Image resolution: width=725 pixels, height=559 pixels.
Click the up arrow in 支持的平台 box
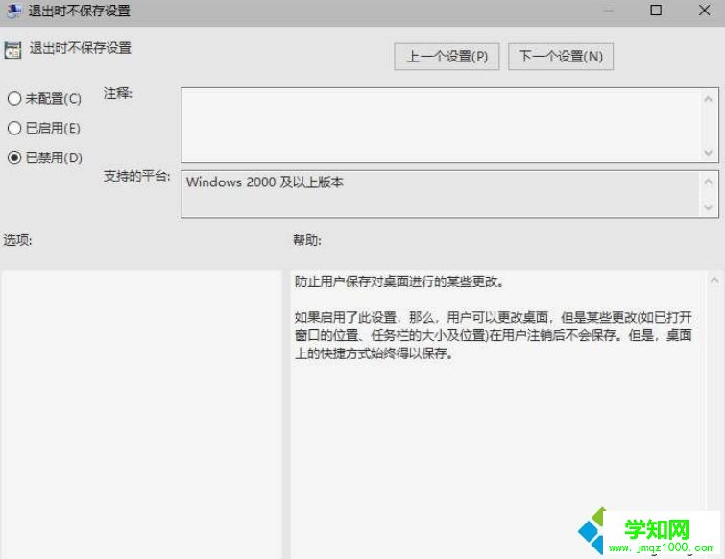click(708, 182)
